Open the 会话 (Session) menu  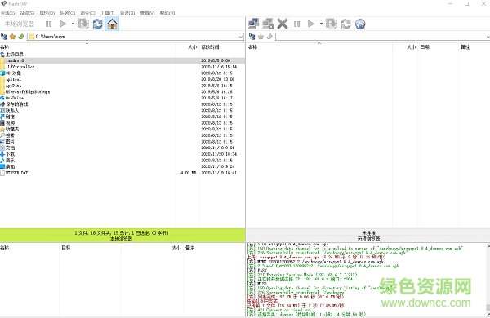tap(7, 13)
